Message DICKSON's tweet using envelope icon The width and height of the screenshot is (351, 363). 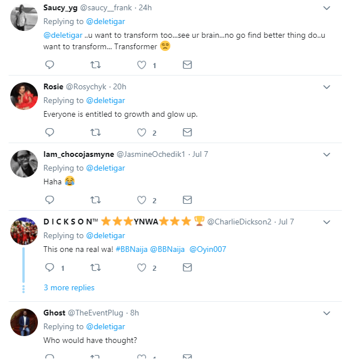[187, 267]
